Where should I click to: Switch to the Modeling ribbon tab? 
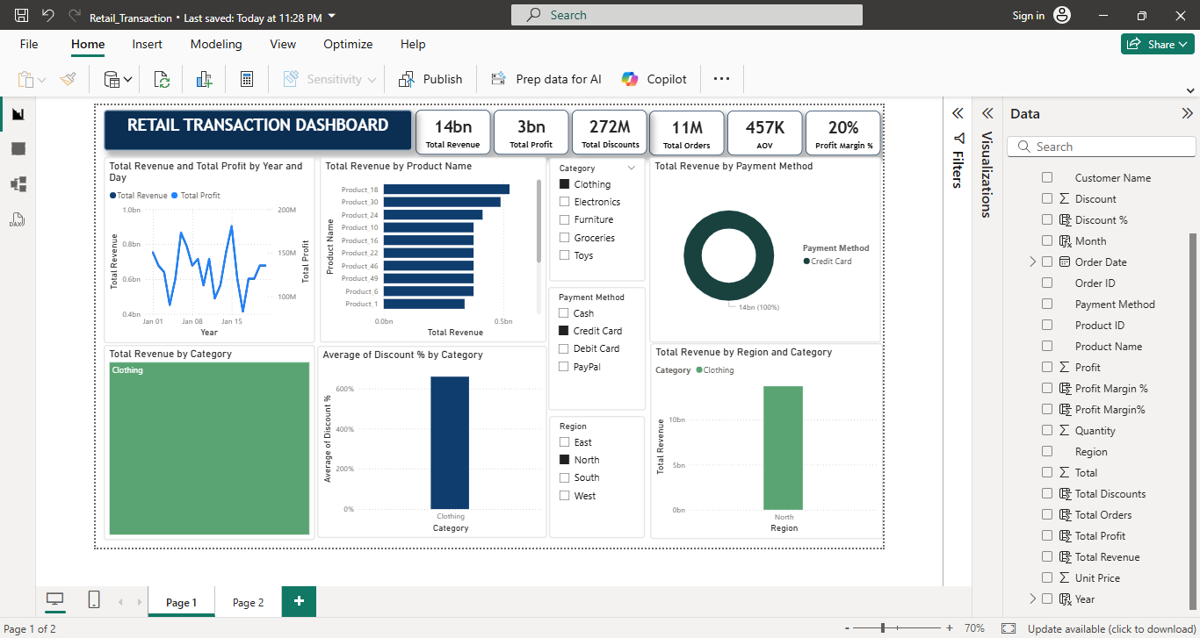pyautogui.click(x=216, y=44)
